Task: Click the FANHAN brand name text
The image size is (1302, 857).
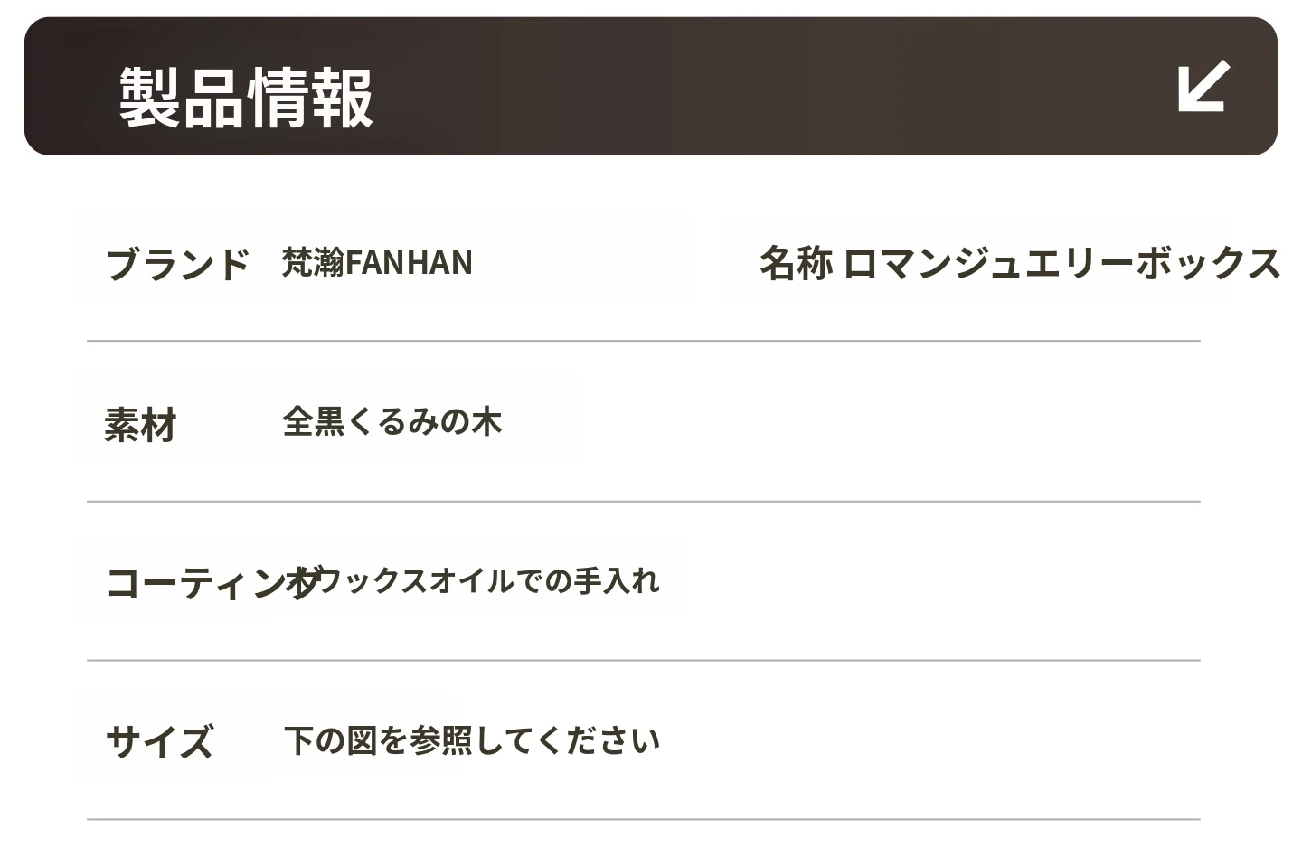Action: pyautogui.click(x=409, y=263)
